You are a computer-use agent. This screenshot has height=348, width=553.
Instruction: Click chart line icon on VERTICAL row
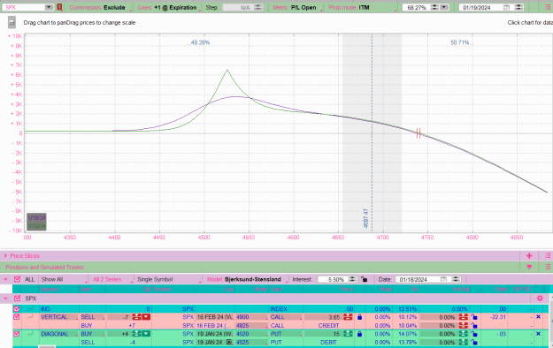(30, 317)
